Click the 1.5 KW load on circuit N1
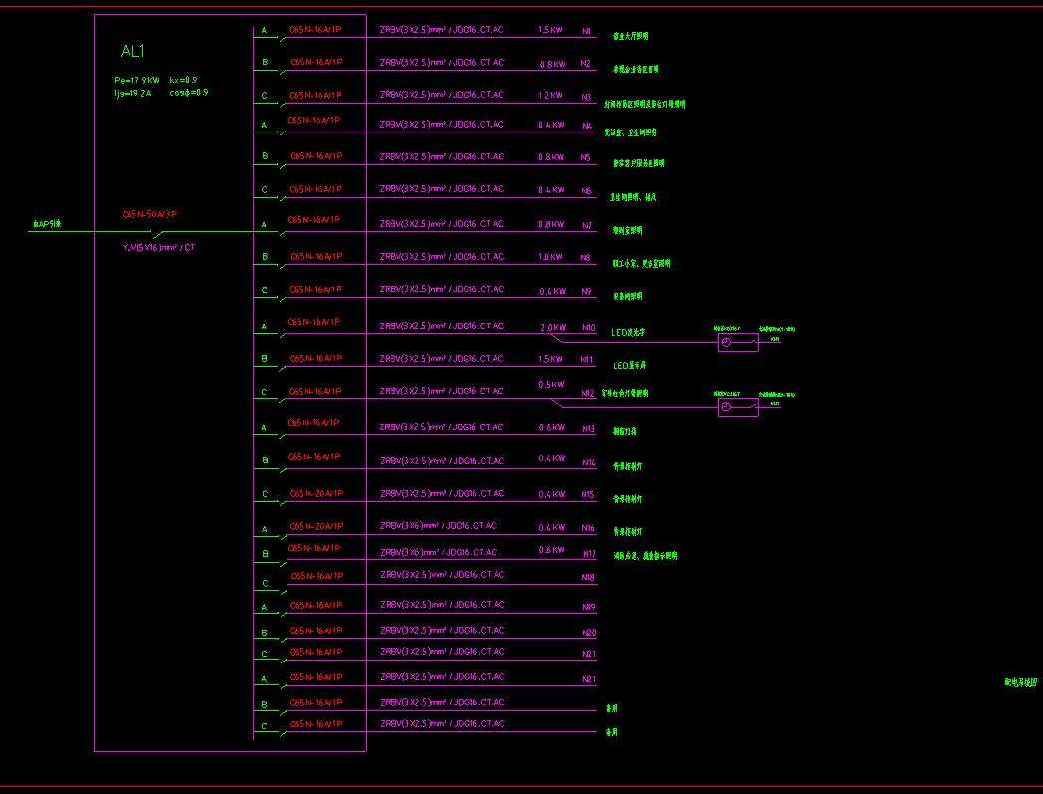1043x794 pixels. tap(550, 30)
